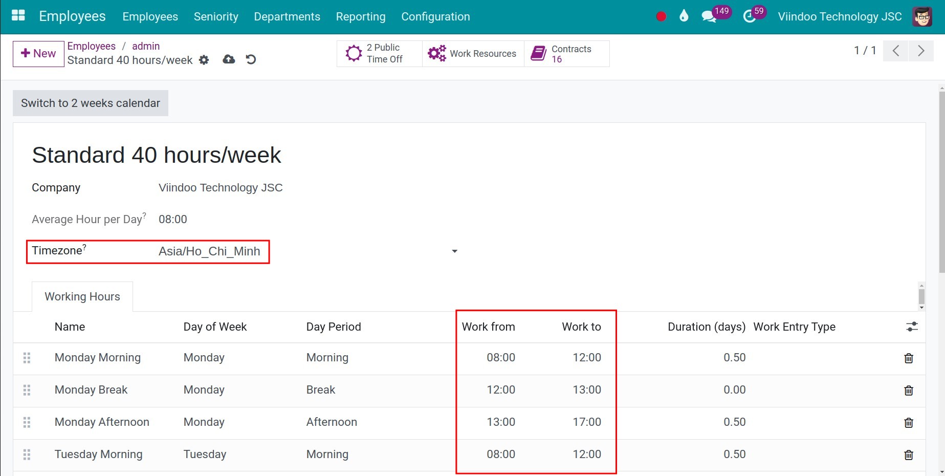
Task: Expand the Timezone dropdown arrow
Action: [x=454, y=251]
